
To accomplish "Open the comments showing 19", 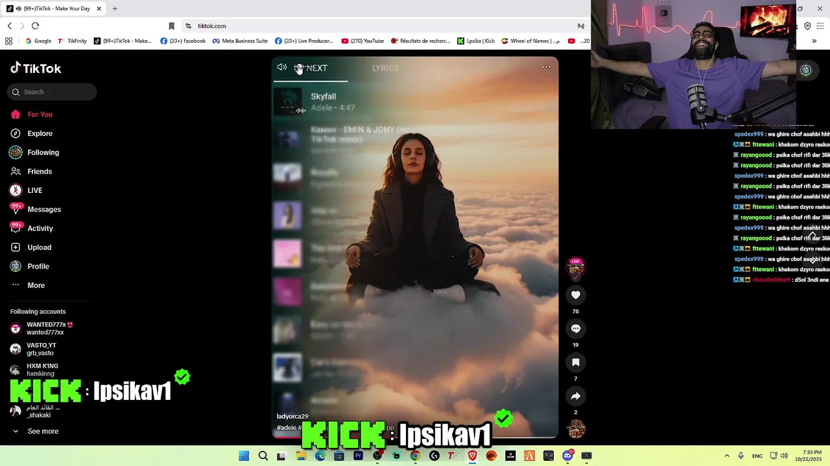I will point(575,329).
